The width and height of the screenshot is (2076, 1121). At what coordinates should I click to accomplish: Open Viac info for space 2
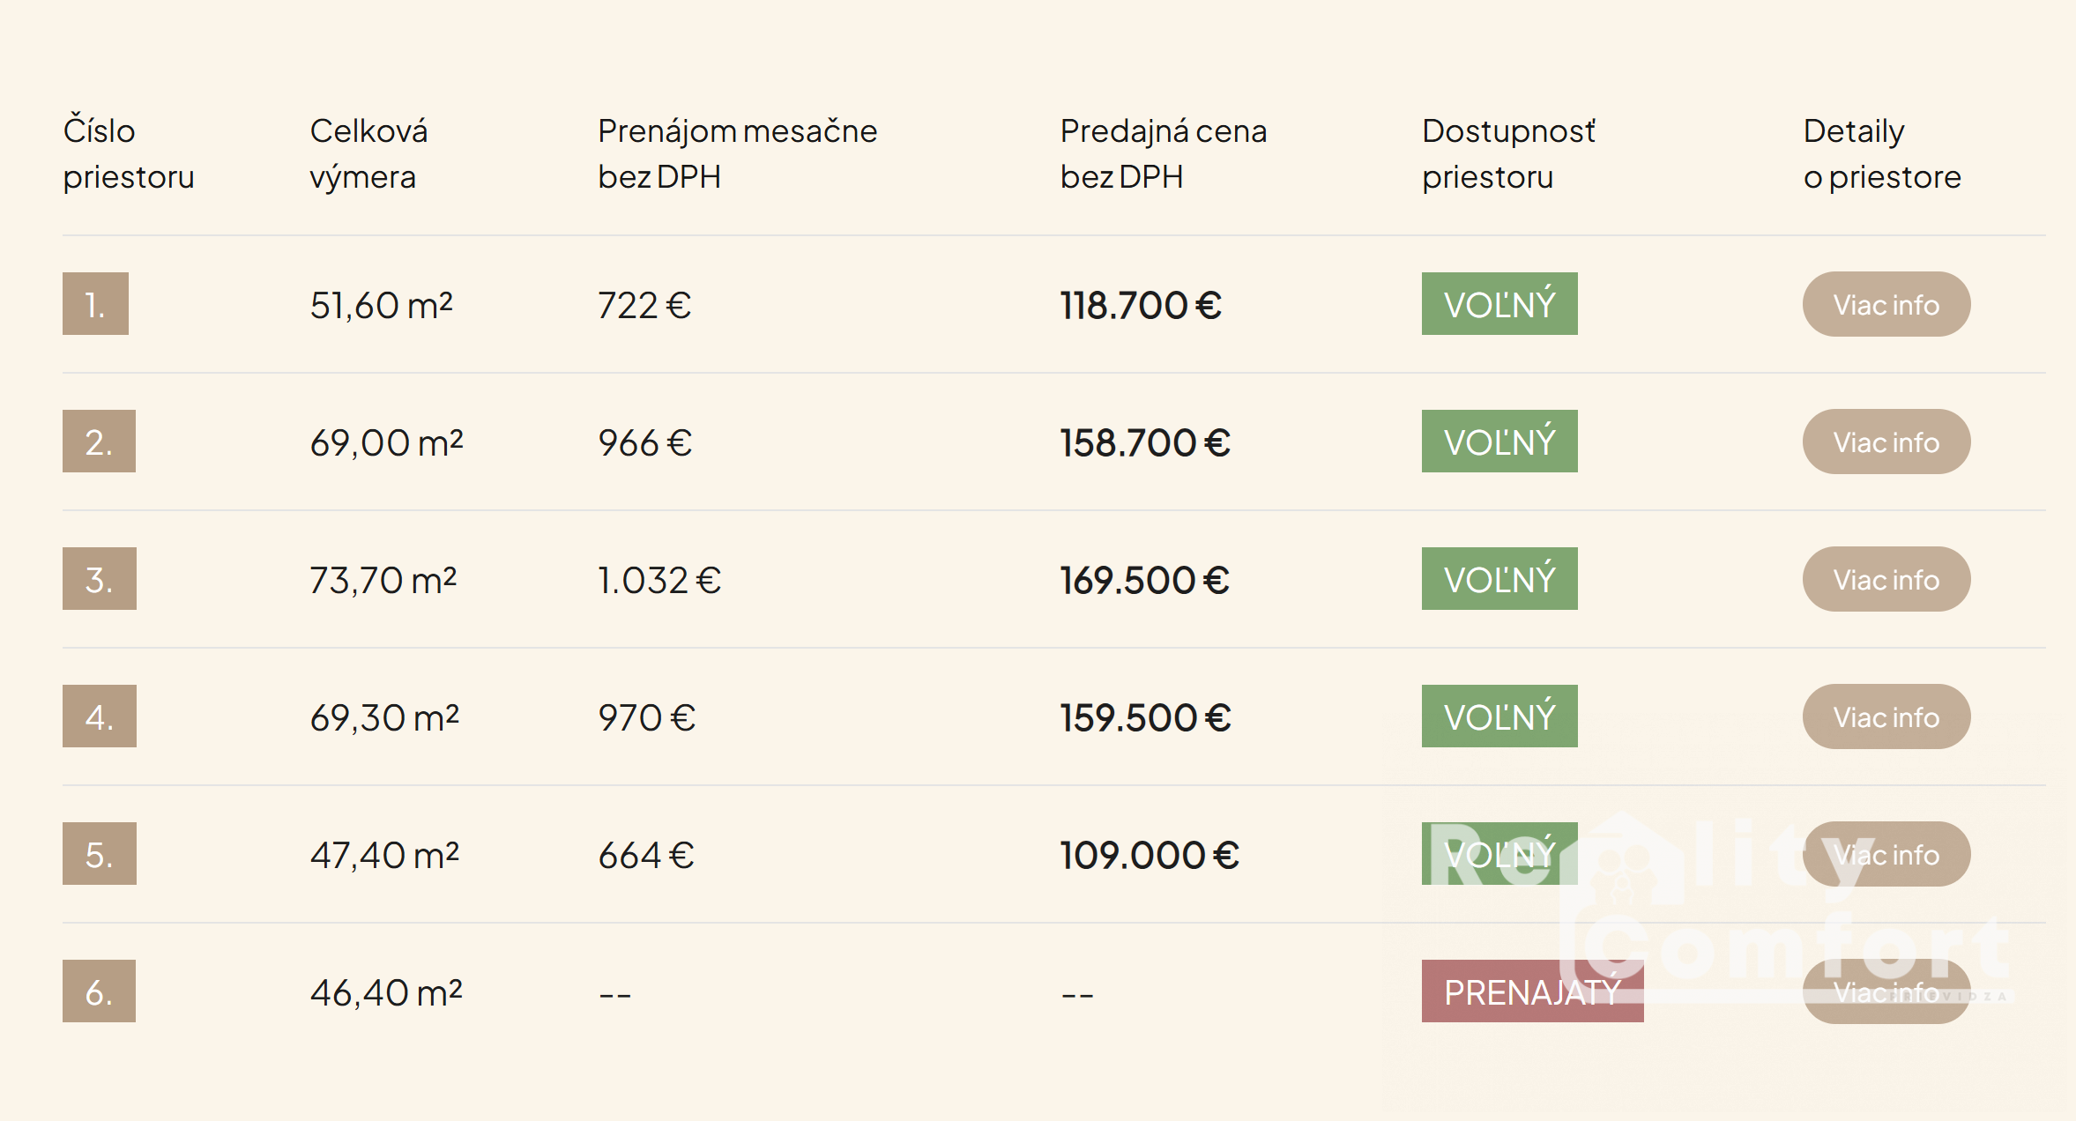click(1886, 442)
